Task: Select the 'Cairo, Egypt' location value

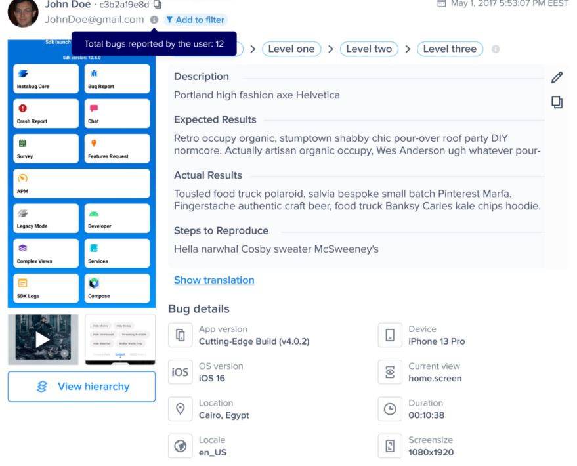Action: (224, 415)
